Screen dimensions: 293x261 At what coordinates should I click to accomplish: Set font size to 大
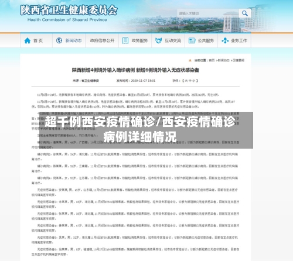[186, 81]
